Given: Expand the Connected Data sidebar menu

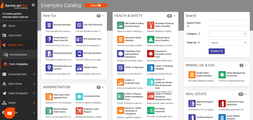Looking at the screenshot, I should pyautogui.click(x=19, y=74).
